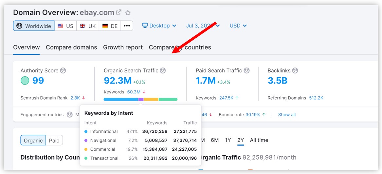Image resolution: width=382 pixels, height=174 pixels.
Task: Click the Transactional intent row label
Action: click(104, 158)
